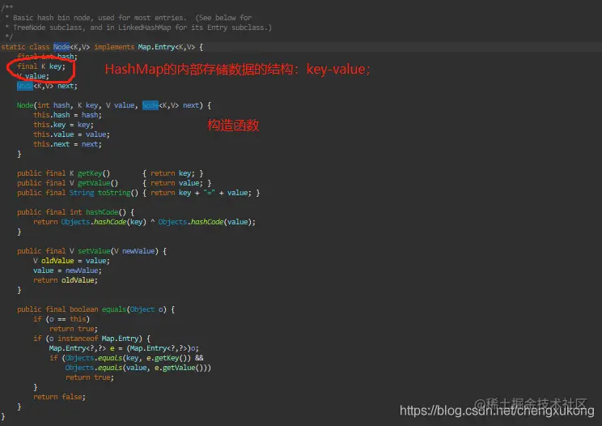Image resolution: width=602 pixels, height=426 pixels.
Task: Click the 'this.next = next;' assignment
Action: tap(67, 144)
